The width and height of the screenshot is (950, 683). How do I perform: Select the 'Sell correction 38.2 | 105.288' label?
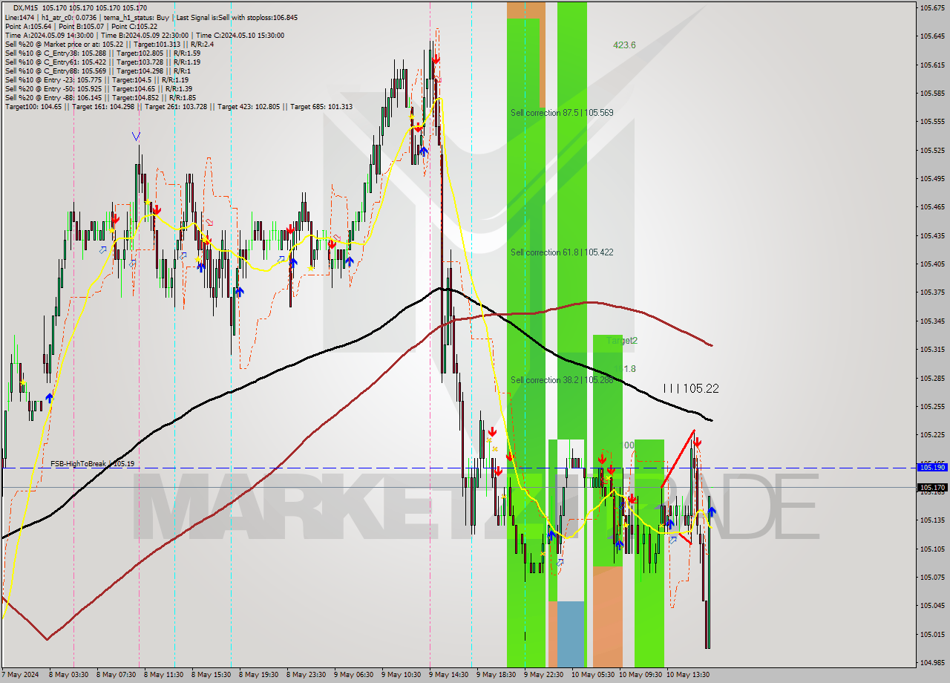tap(562, 380)
